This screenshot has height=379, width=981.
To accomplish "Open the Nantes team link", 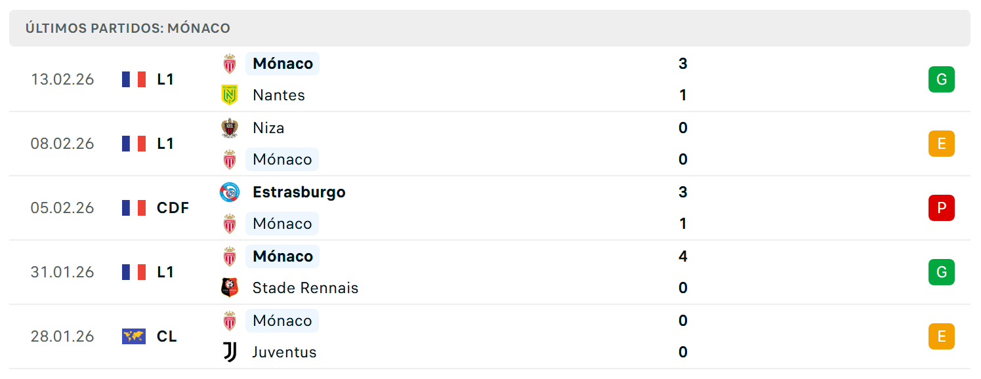I will pyautogui.click(x=279, y=95).
